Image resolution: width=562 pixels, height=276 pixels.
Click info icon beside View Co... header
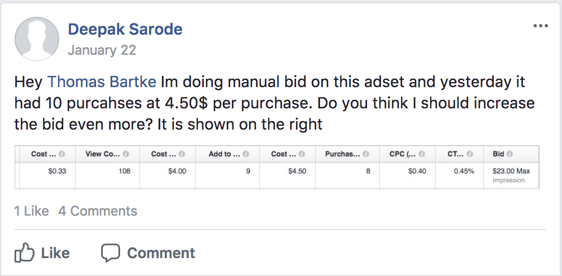[x=126, y=154]
